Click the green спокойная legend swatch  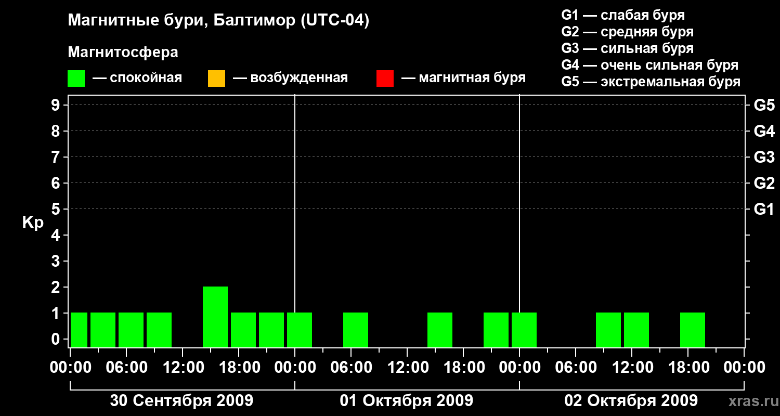pos(76,79)
